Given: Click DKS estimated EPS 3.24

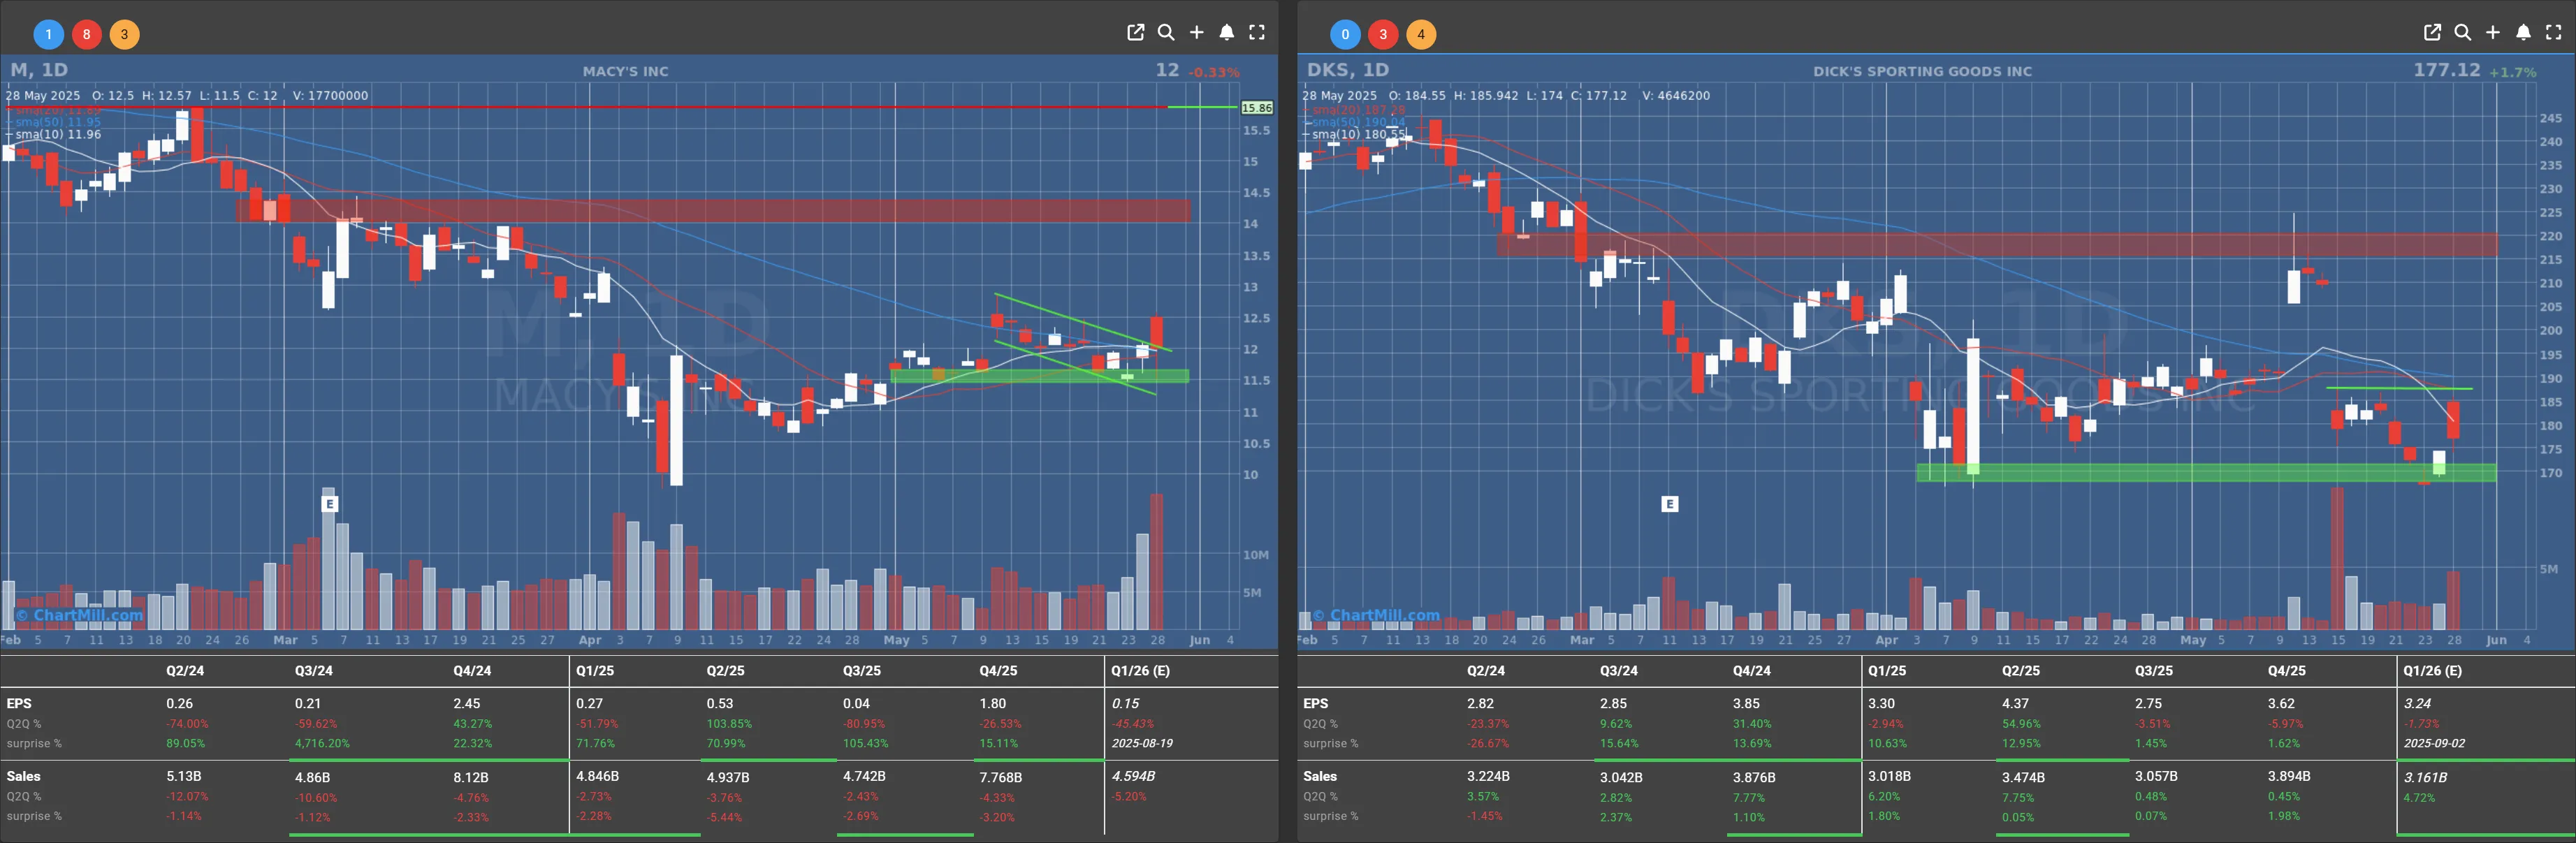Looking at the screenshot, I should pyautogui.click(x=2417, y=704).
